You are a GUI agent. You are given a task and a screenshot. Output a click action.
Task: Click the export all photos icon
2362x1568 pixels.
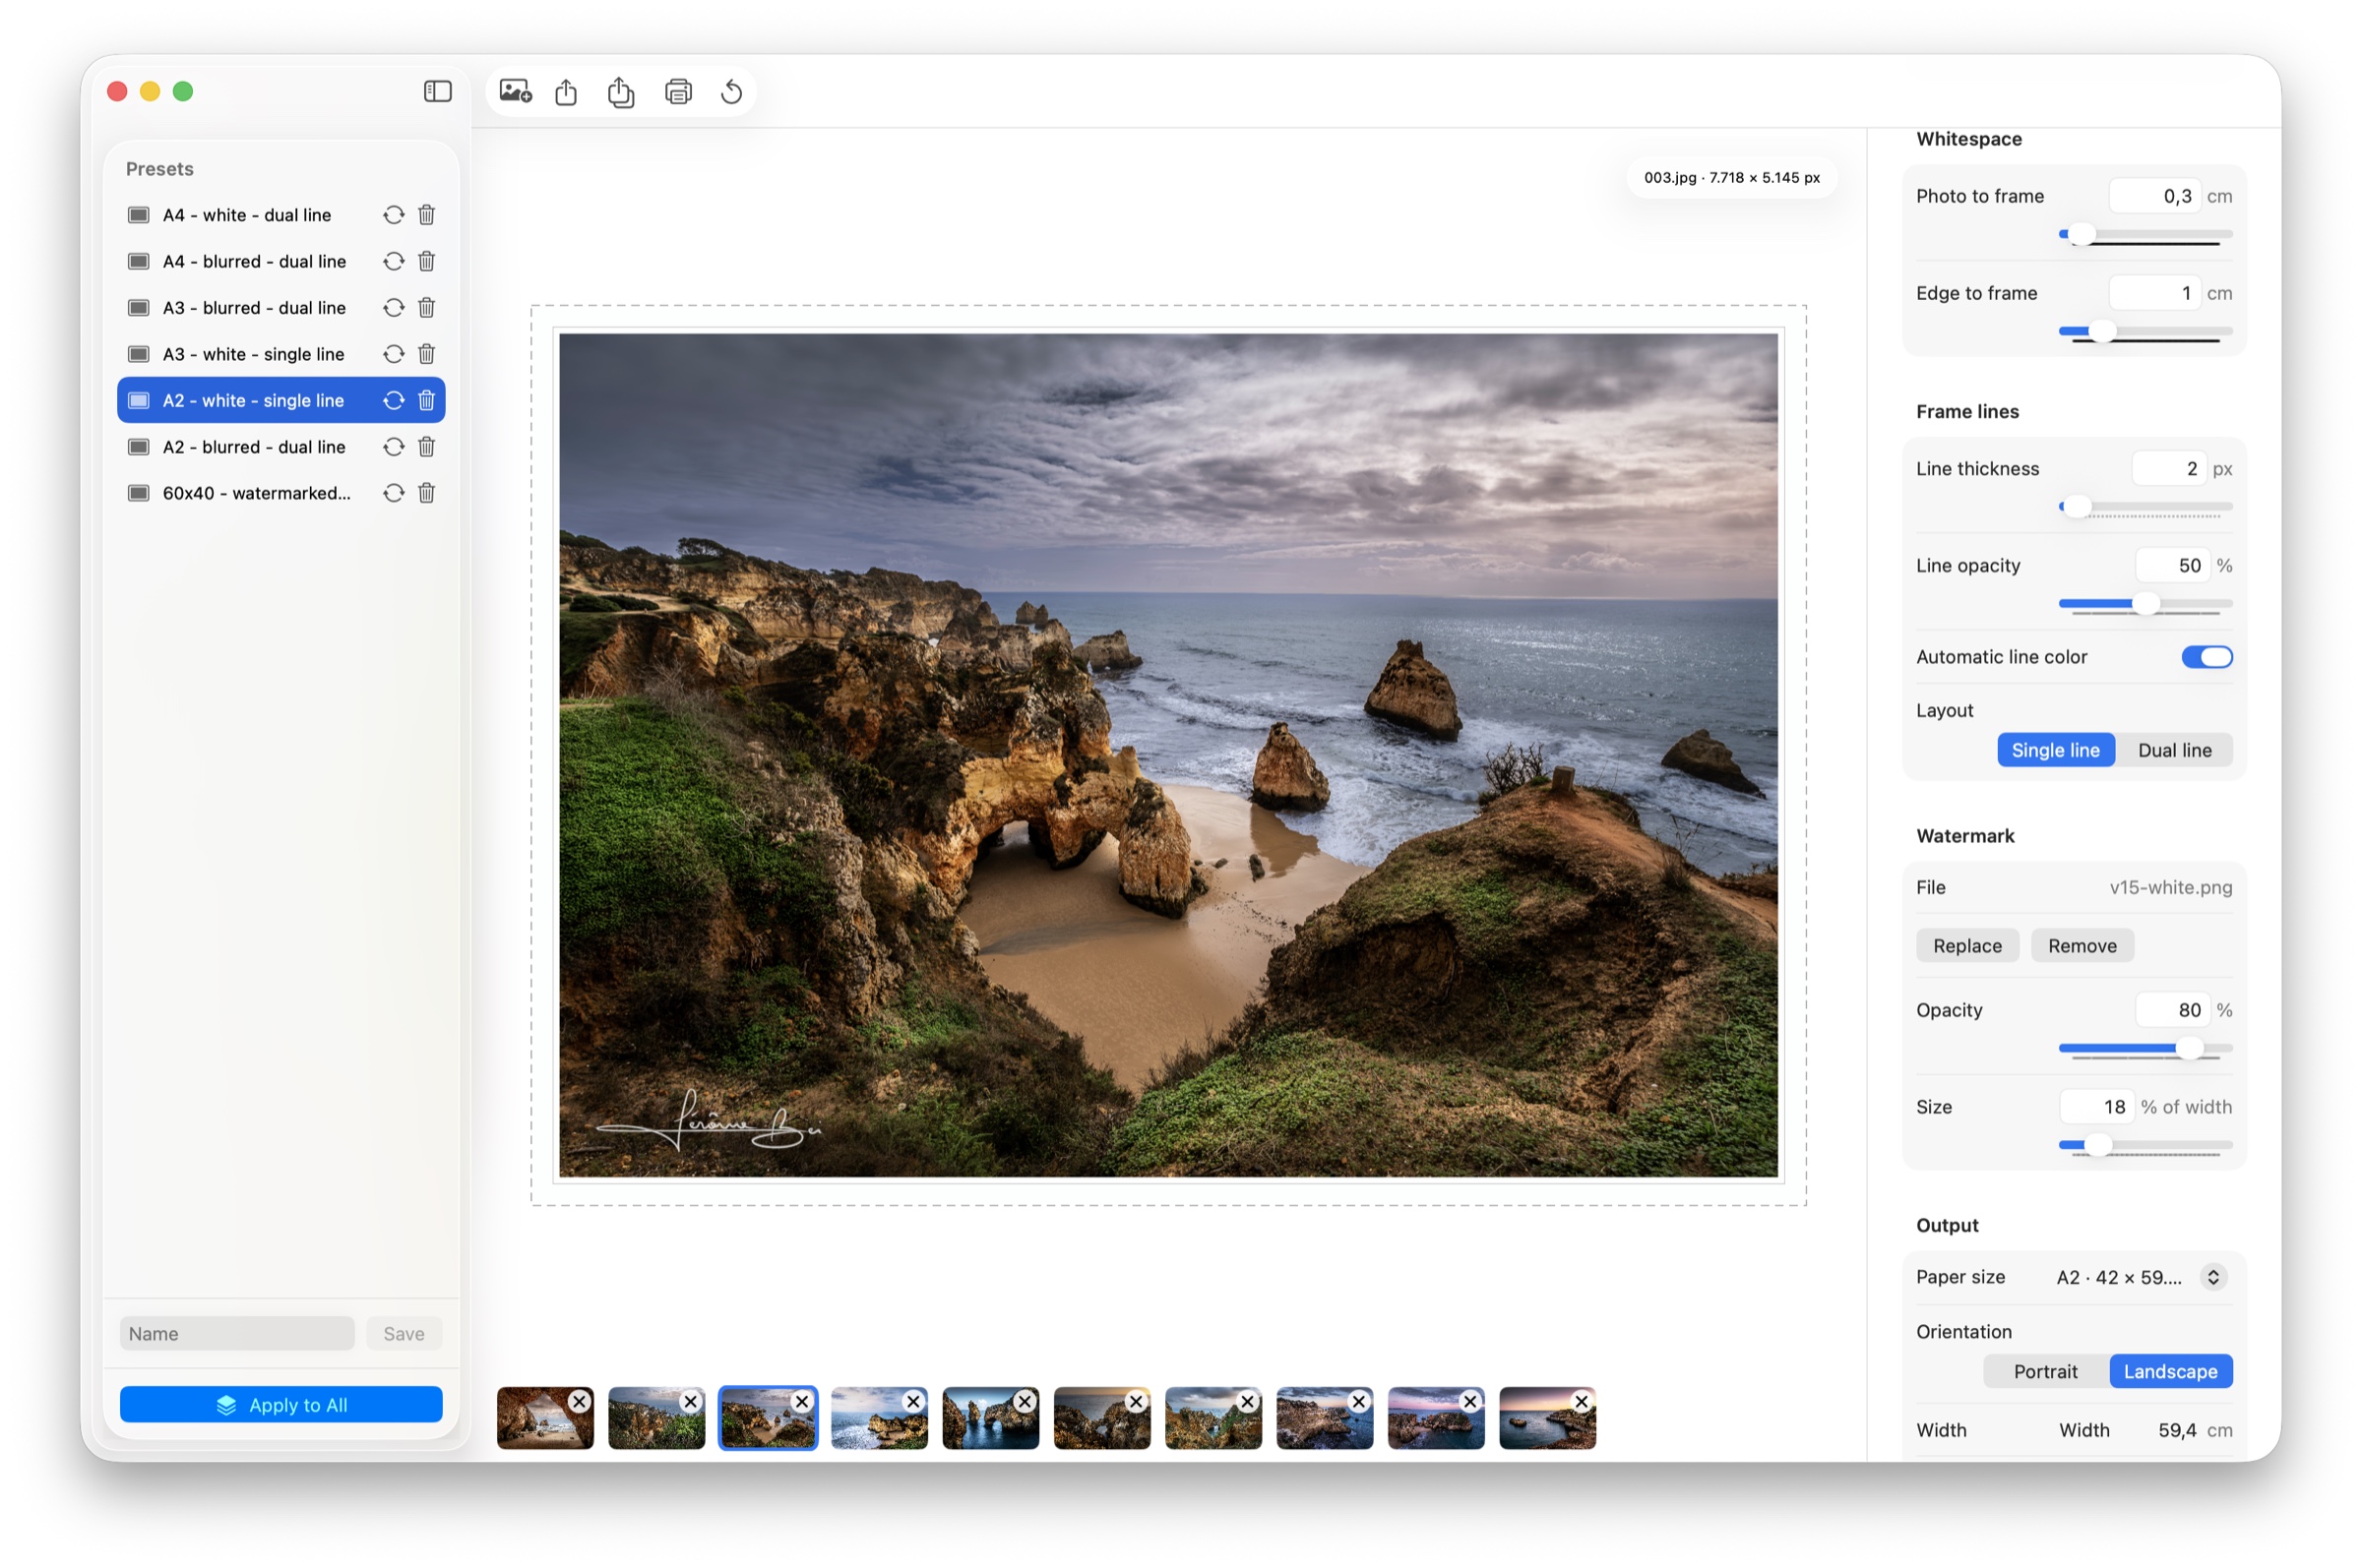pos(621,92)
